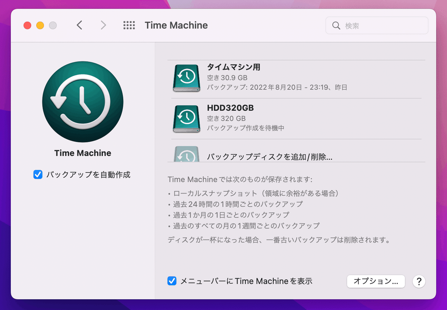
Task: Click the バックアップ作成を待機中 status text
Action: click(246, 128)
